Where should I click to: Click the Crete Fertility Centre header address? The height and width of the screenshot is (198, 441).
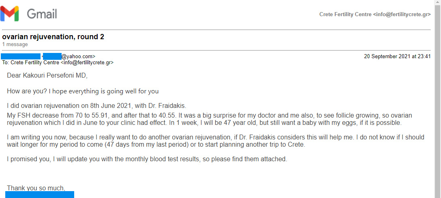375,14
